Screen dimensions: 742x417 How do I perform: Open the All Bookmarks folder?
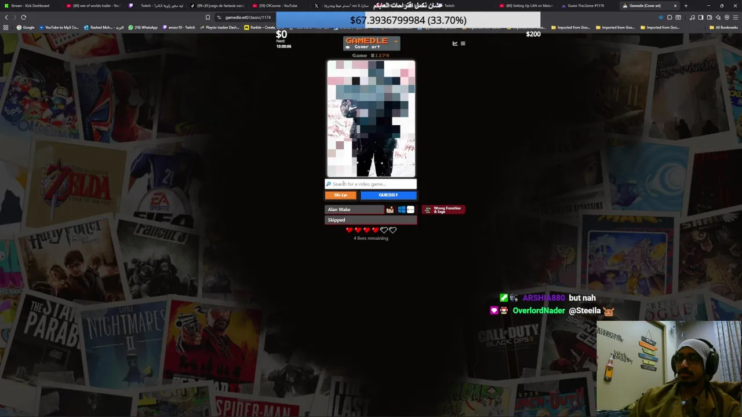(x=723, y=27)
